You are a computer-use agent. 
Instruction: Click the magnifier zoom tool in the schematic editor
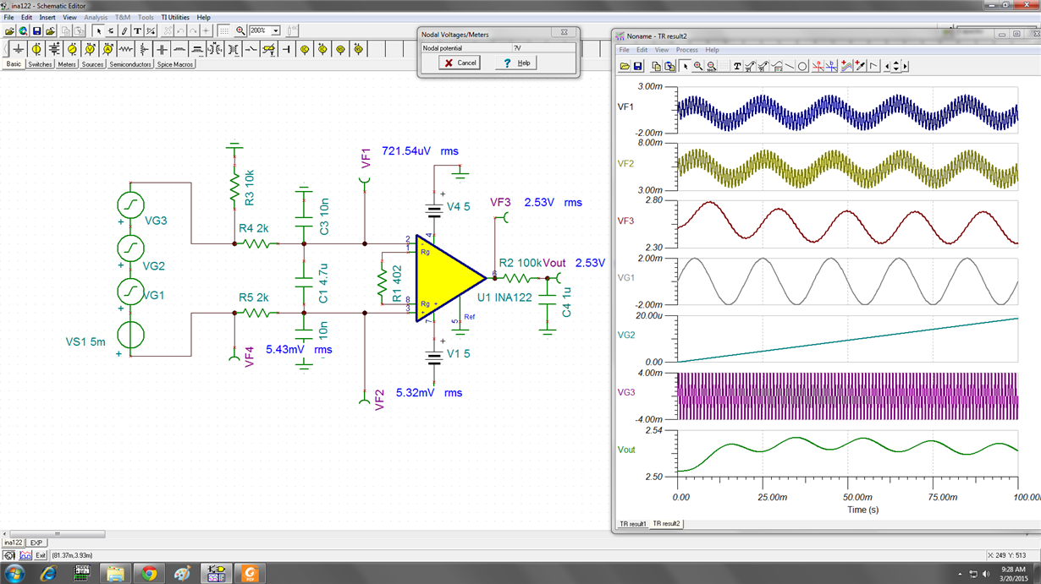pyautogui.click(x=240, y=30)
